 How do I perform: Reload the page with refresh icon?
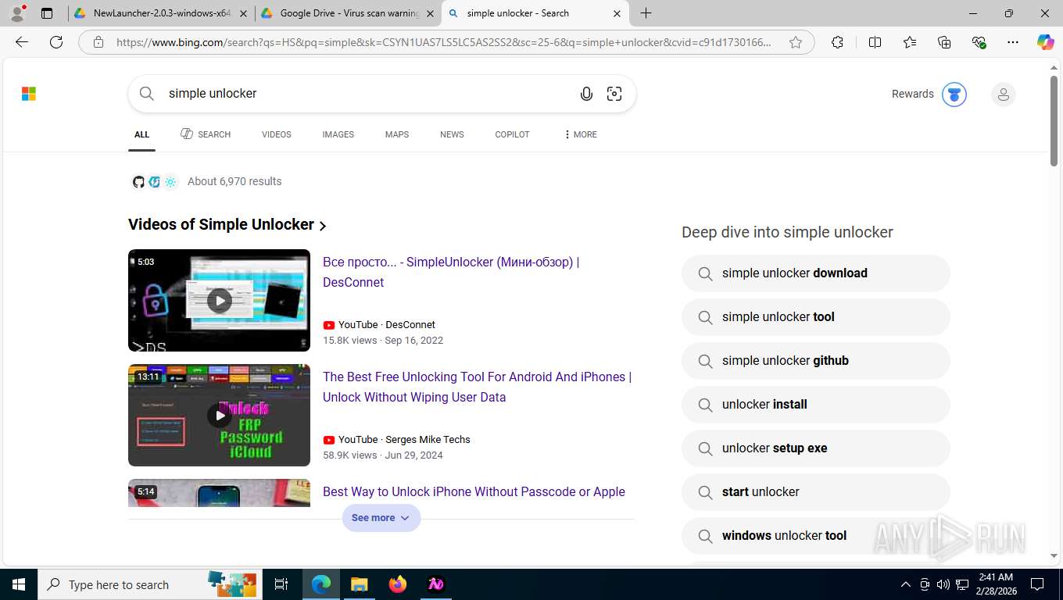pyautogui.click(x=56, y=42)
